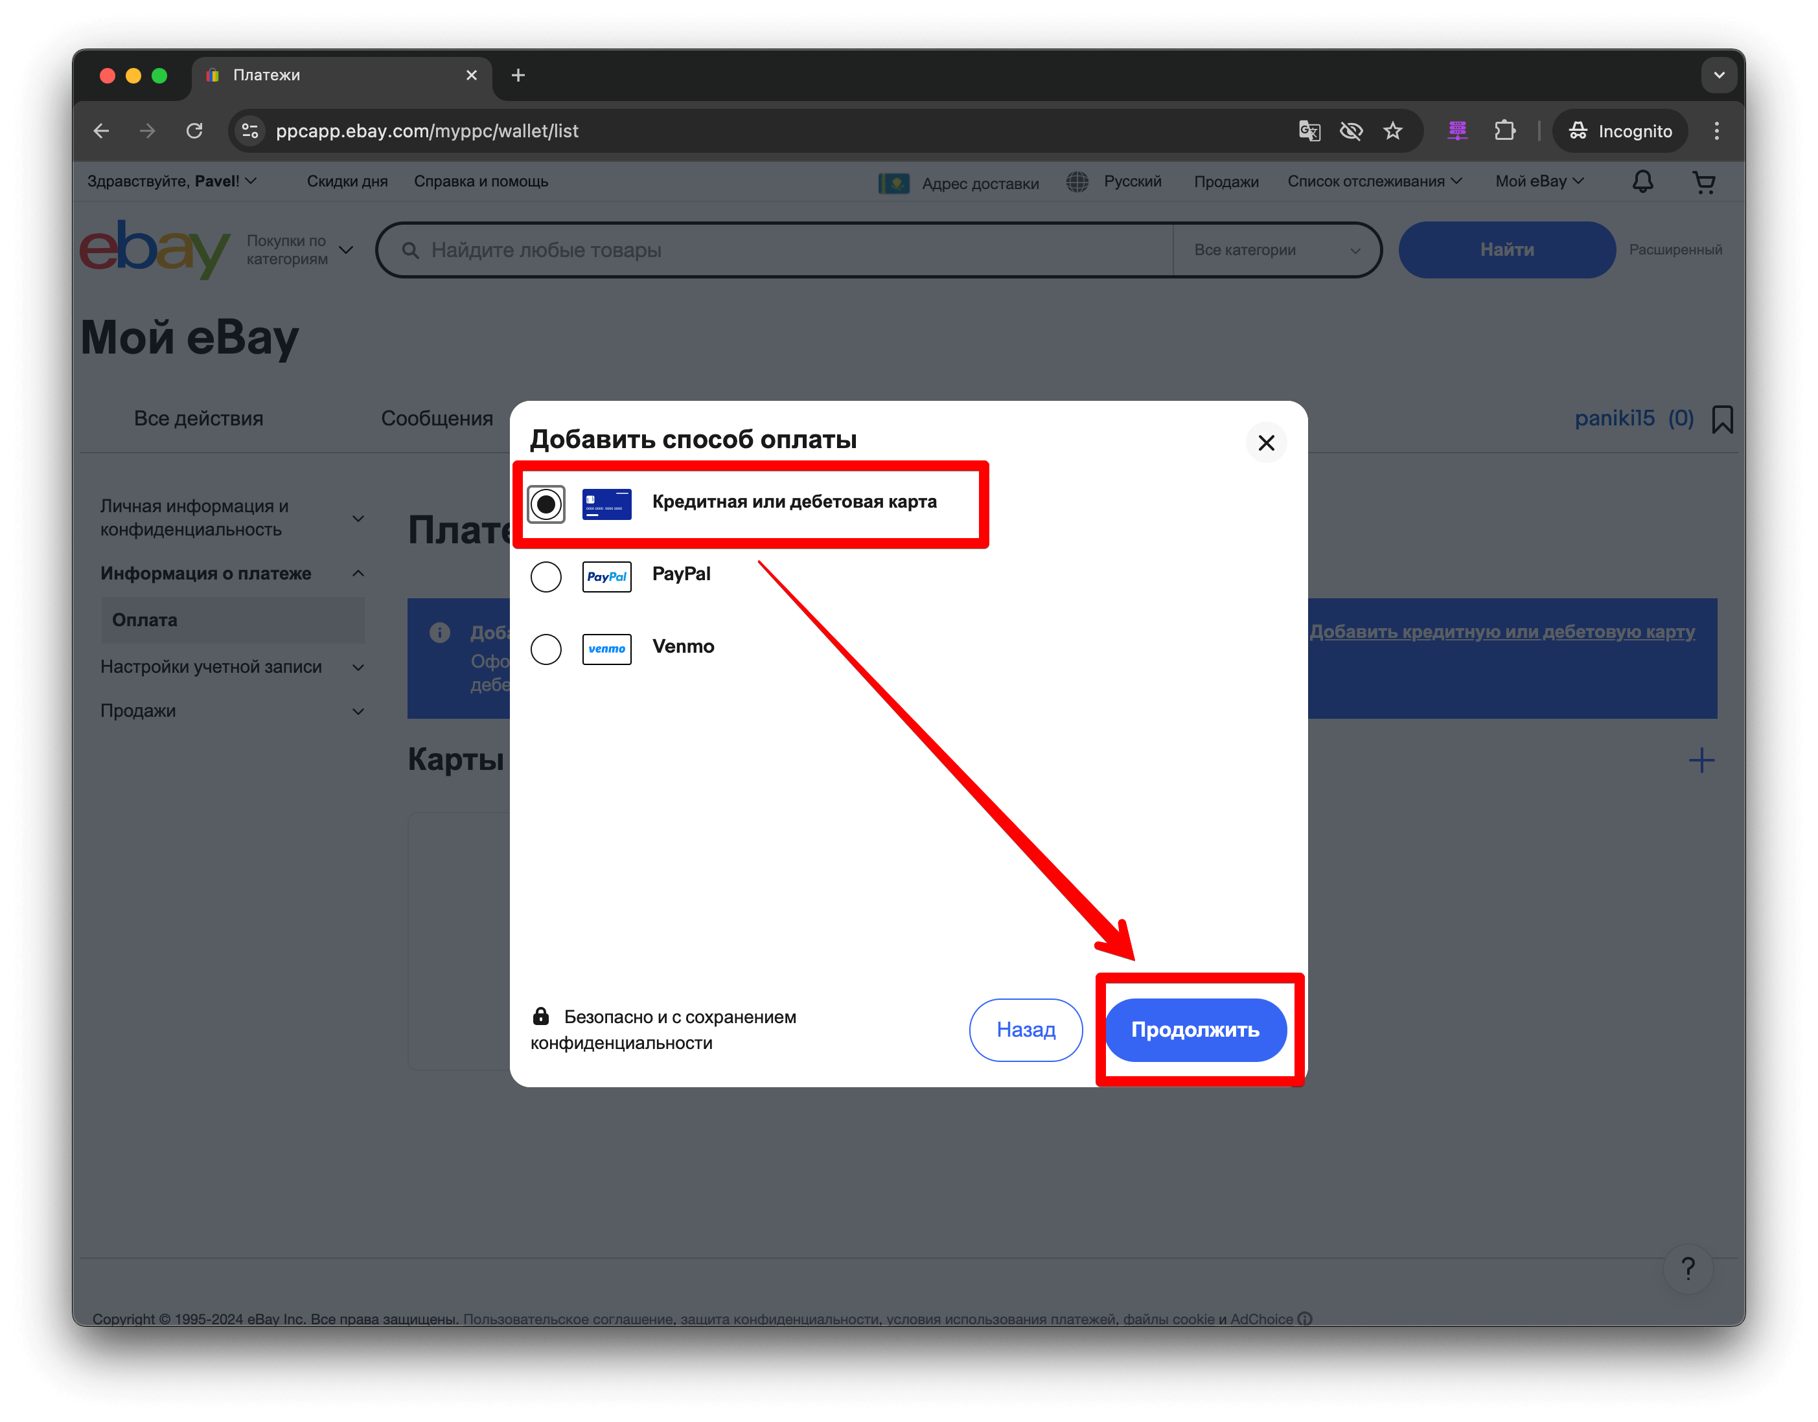Open the help question mark button
Image resolution: width=1818 pixels, height=1422 pixels.
[x=1687, y=1268]
